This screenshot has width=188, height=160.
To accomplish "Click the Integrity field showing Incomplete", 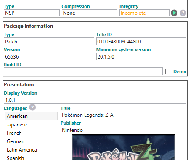I will pyautogui.click(x=145, y=13).
